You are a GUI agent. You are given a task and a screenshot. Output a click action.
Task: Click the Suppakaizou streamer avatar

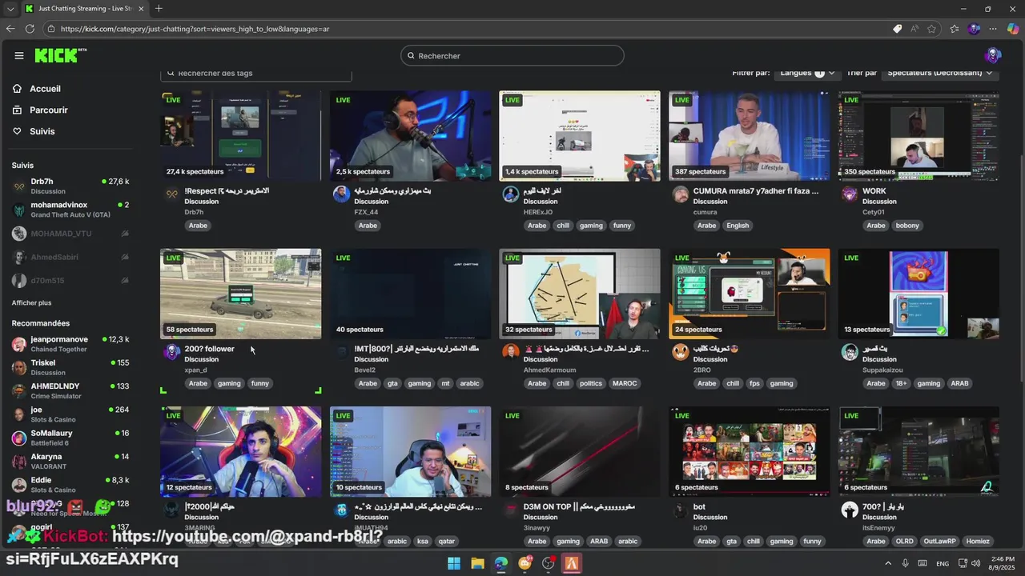(x=850, y=352)
